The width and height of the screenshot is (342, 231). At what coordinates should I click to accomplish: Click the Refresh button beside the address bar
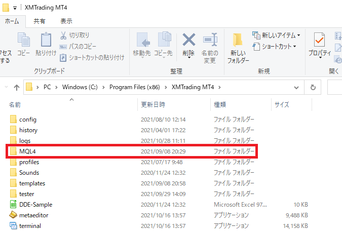(313, 87)
